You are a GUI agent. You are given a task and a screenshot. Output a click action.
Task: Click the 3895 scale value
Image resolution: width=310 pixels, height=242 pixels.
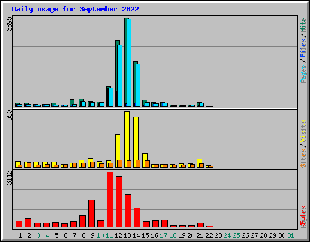pyautogui.click(x=9, y=24)
